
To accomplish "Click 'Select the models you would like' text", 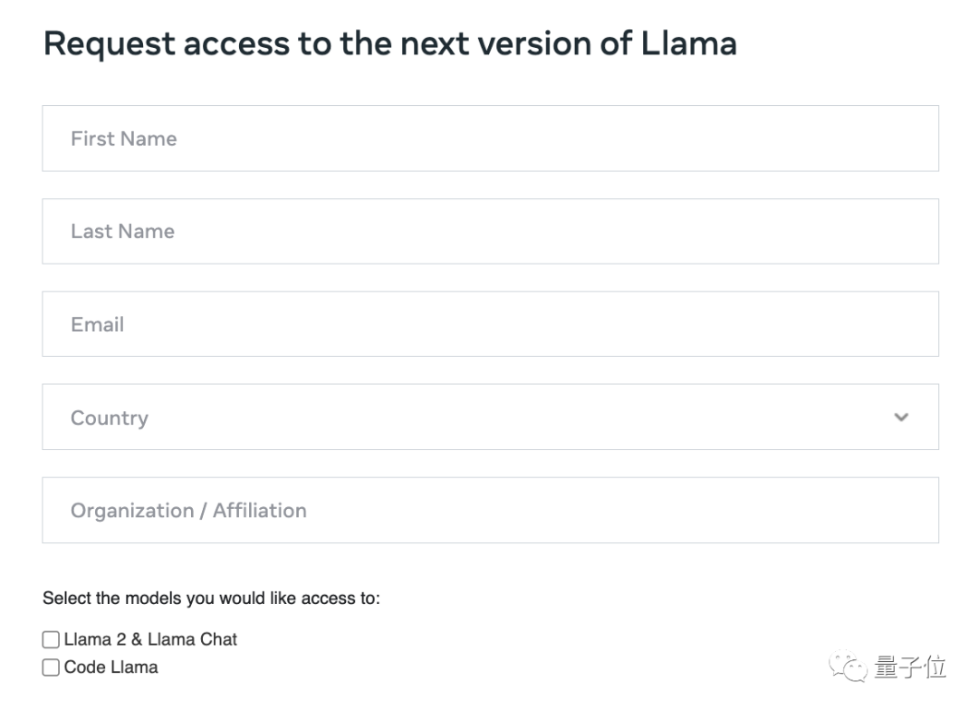I will click(x=211, y=599).
